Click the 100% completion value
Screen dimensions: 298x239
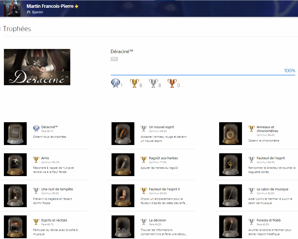pyautogui.click(x=289, y=71)
